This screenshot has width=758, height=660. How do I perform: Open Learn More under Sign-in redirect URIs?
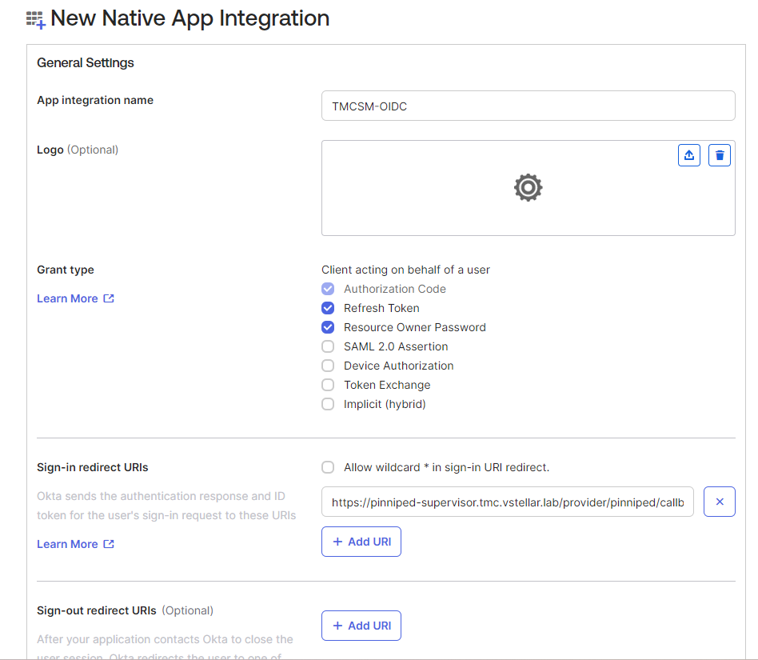(67, 544)
